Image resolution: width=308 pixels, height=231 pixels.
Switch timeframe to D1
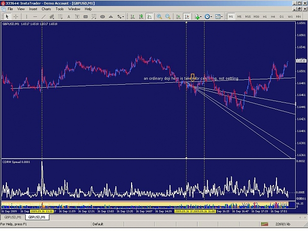pyautogui.click(x=281, y=17)
